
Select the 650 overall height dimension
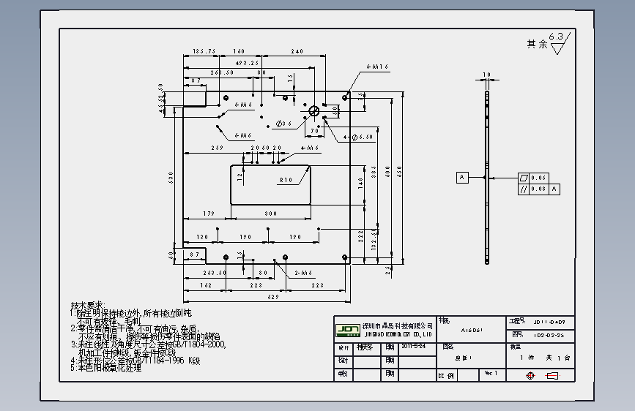coord(399,172)
